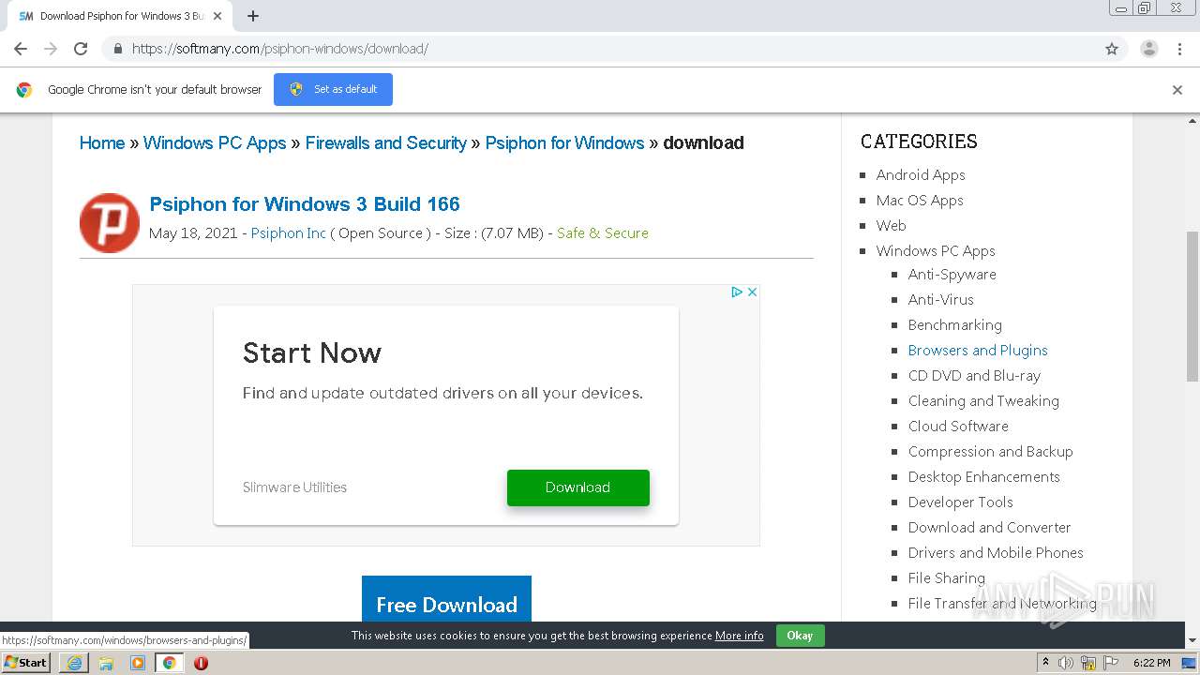Screen dimensions: 1200x675
Task: Click the 'Start Now' ad headline
Action: [x=312, y=353]
